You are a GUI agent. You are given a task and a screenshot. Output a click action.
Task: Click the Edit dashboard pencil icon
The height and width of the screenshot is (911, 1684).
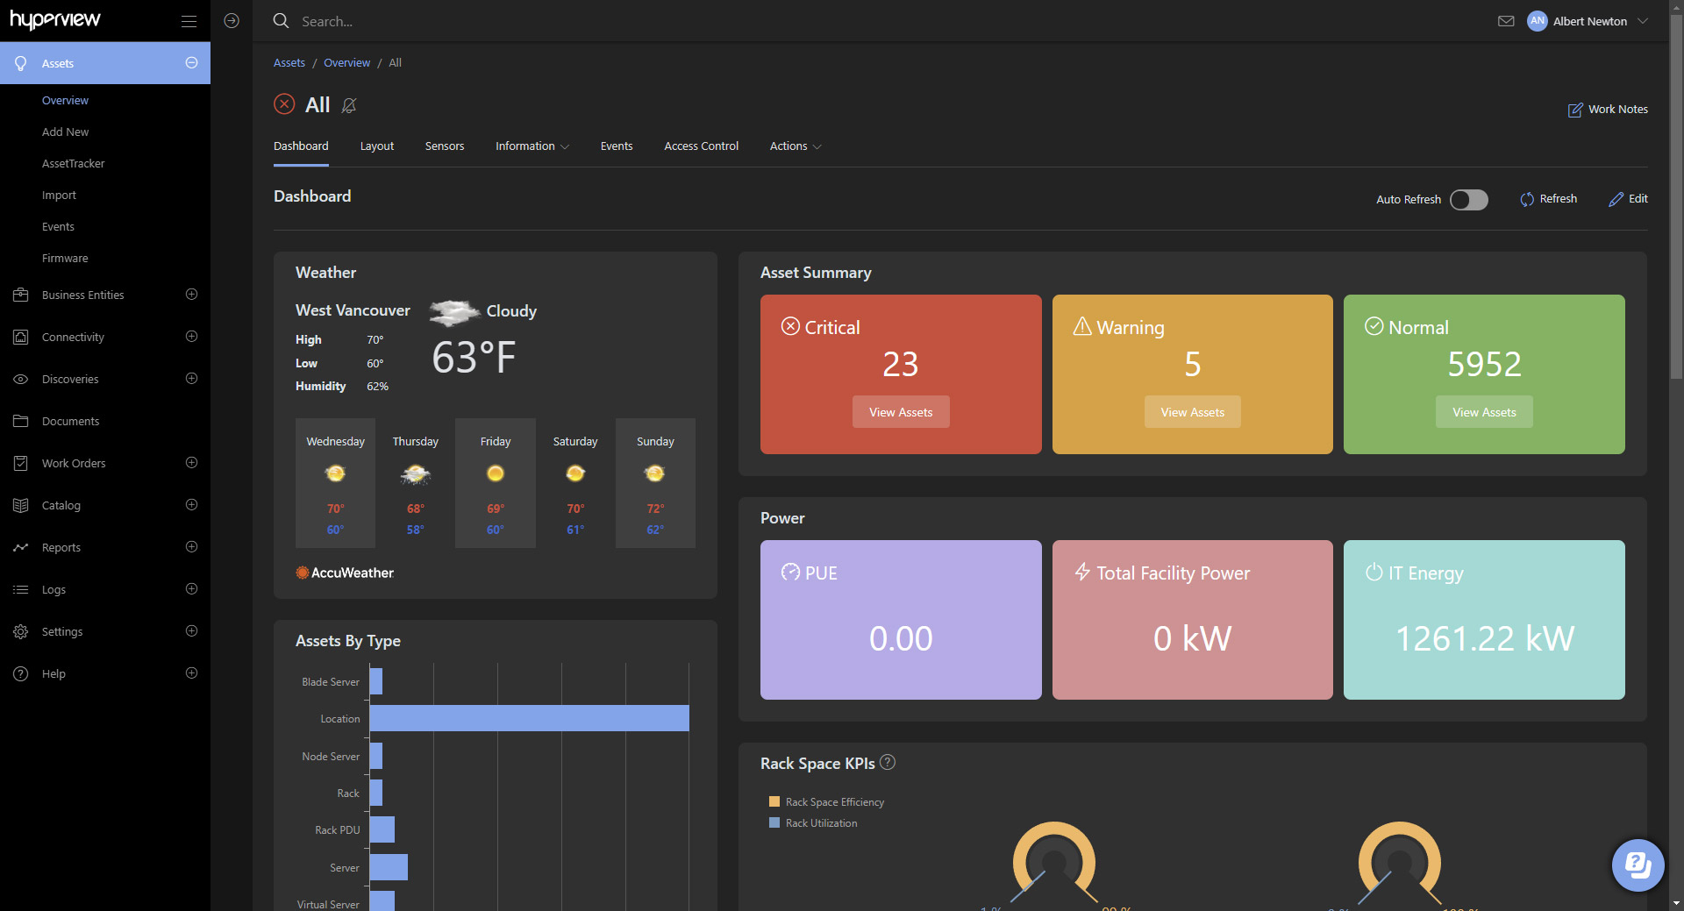(1616, 199)
